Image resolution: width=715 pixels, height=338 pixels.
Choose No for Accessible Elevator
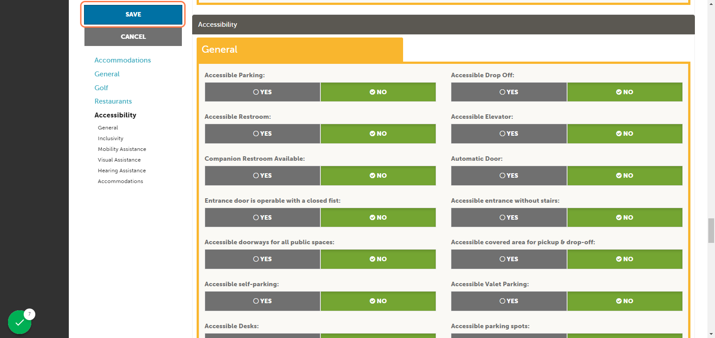point(625,134)
